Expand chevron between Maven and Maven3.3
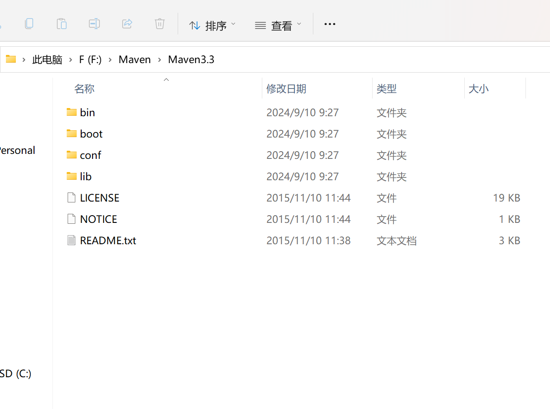The width and height of the screenshot is (550, 409). click(160, 59)
